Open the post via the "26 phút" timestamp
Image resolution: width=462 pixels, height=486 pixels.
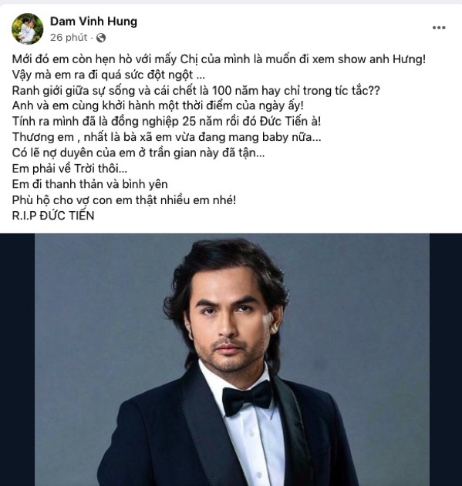point(69,38)
